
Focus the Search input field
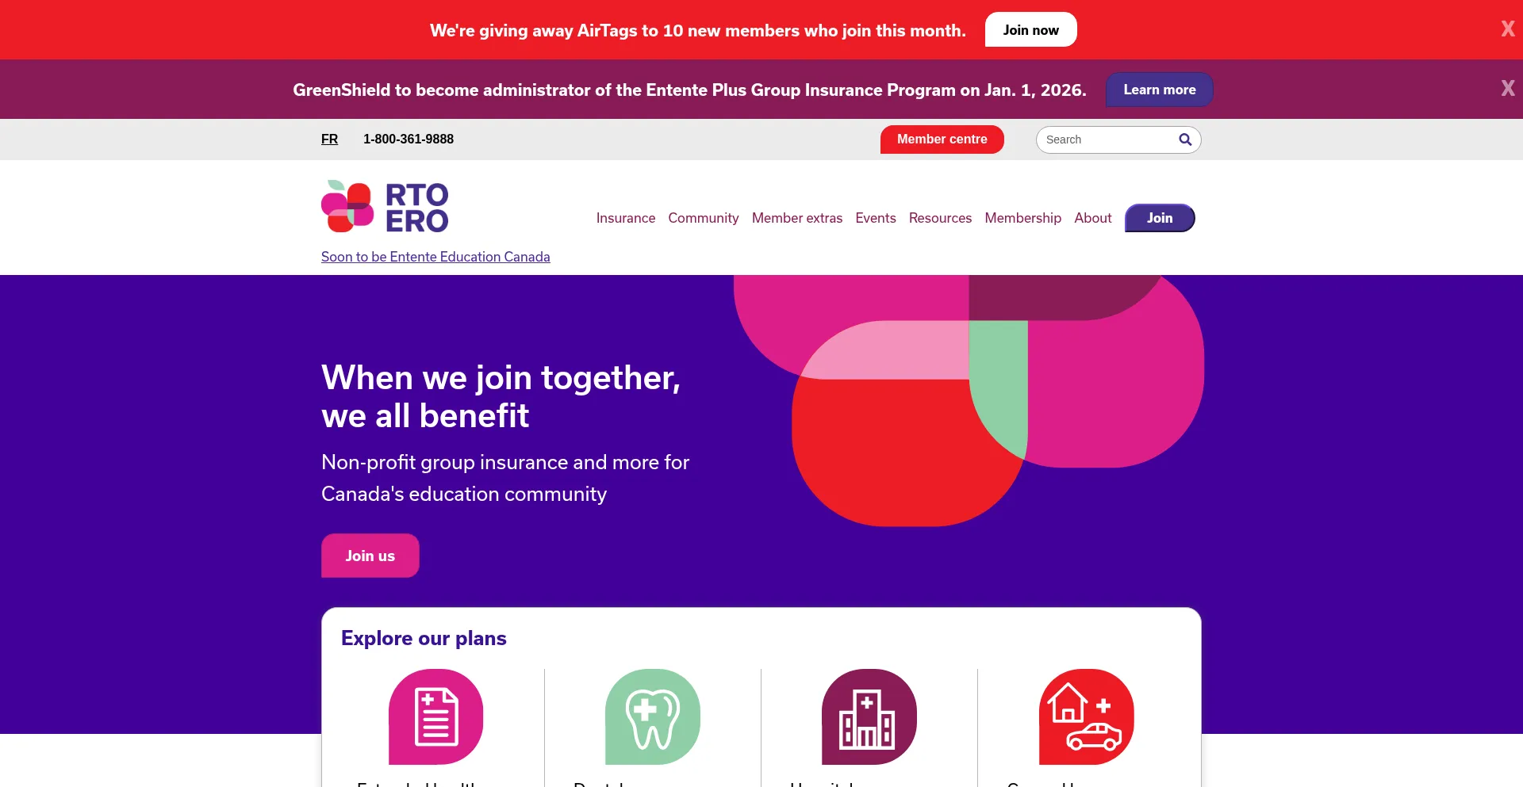pyautogui.click(x=1107, y=139)
